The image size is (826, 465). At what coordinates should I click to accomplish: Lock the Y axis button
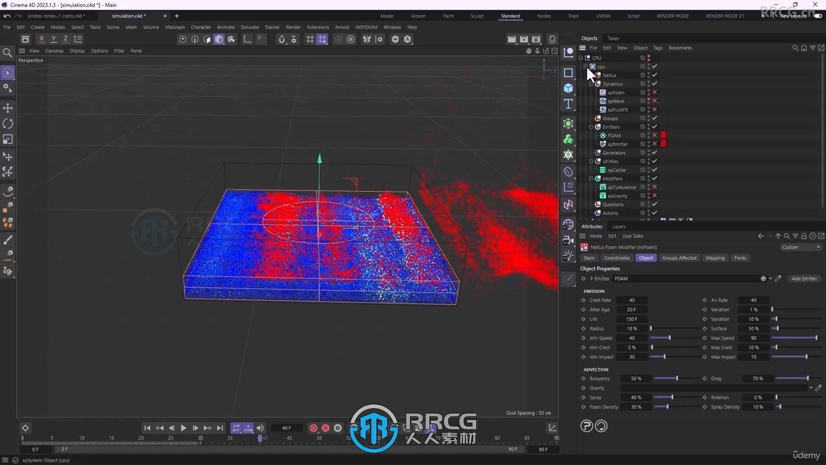tap(54, 39)
